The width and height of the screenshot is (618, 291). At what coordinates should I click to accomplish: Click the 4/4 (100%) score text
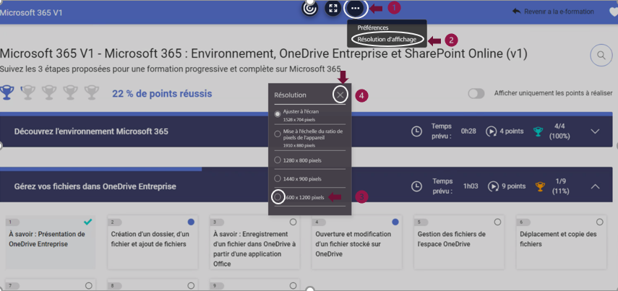click(x=559, y=131)
